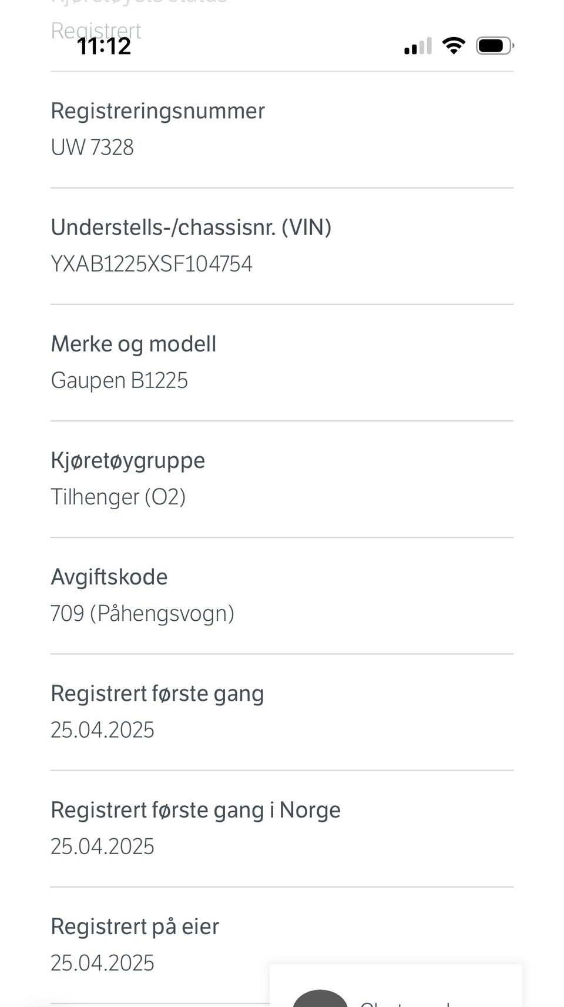Open the chat widget card
Image resolution: width=564 pixels, height=1007 pixels.
(x=395, y=985)
